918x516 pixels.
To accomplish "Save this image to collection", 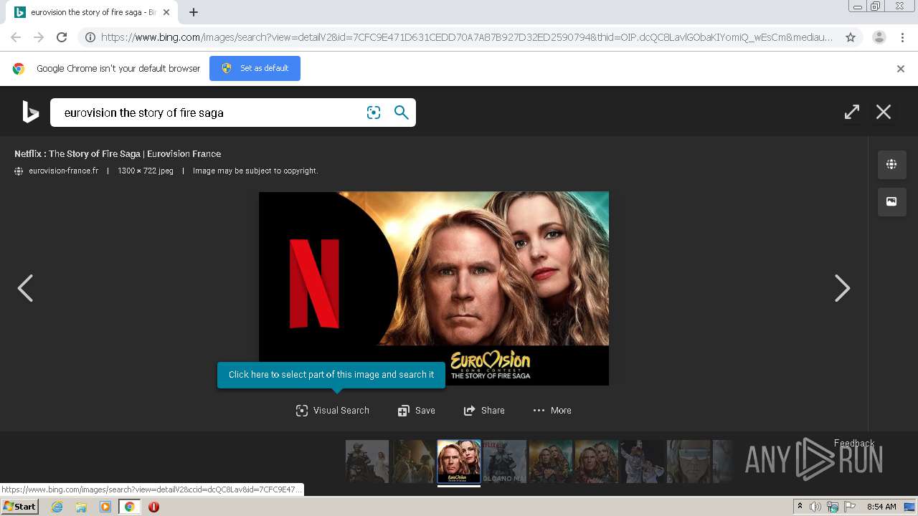I will pyautogui.click(x=417, y=411).
